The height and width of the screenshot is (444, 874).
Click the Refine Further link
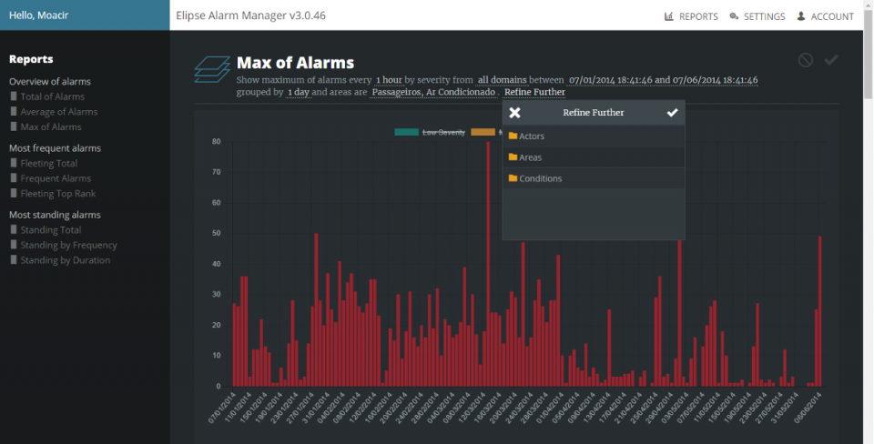[534, 92]
